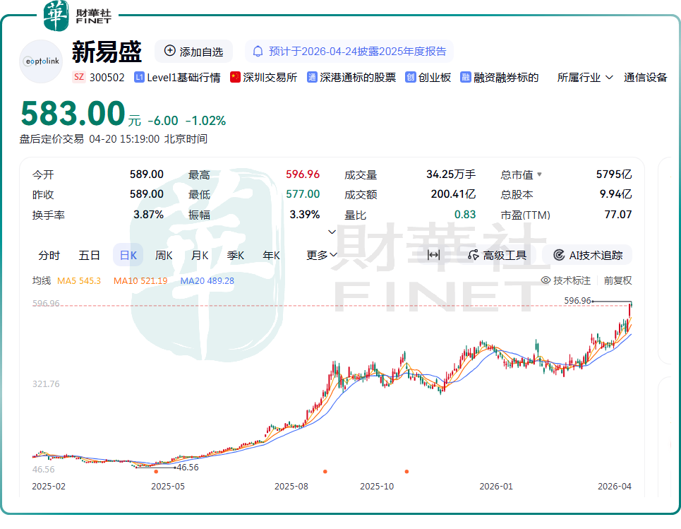Click the L1 Level1基础行情 badge
681x529 pixels.
click(x=139, y=78)
